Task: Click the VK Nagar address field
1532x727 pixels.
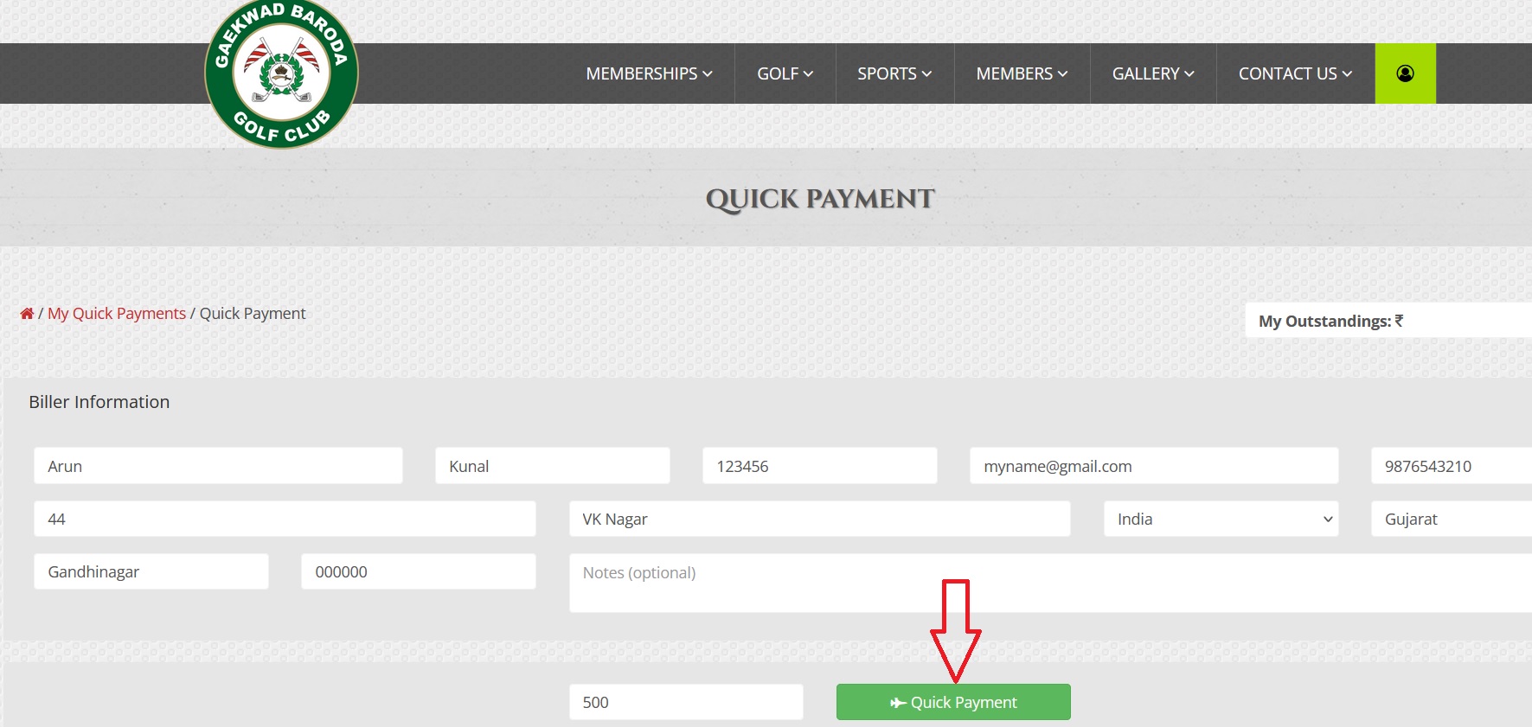Action: click(819, 520)
